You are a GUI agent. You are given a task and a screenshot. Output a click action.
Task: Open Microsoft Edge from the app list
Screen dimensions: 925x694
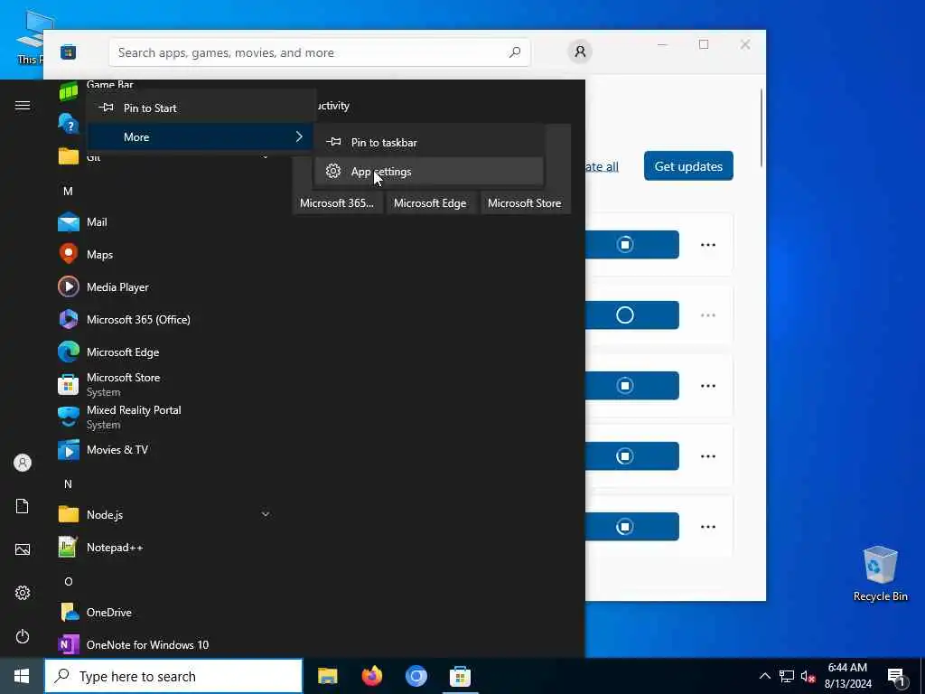point(165,352)
